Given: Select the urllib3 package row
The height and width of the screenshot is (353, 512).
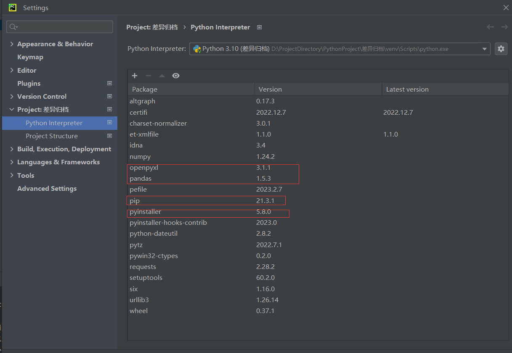Looking at the screenshot, I should [318, 300].
